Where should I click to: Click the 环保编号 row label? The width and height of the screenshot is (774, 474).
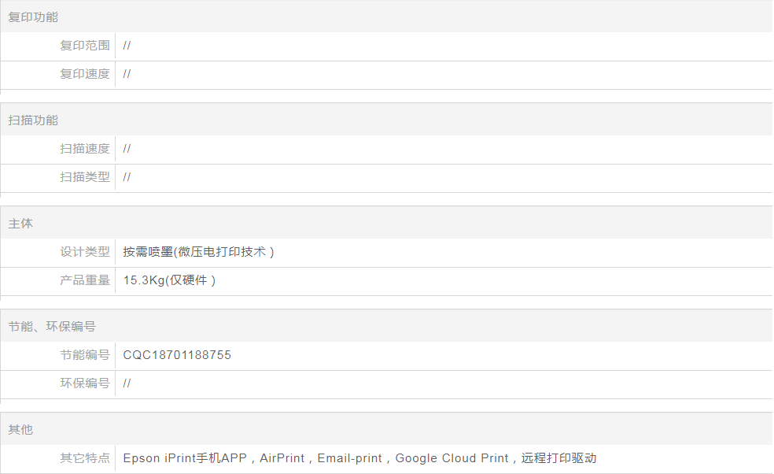(x=85, y=383)
